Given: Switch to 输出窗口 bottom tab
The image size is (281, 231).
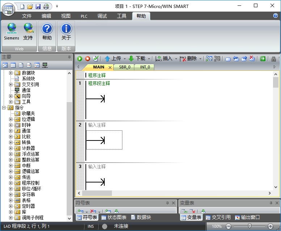Looking at the screenshot, I should click(247, 218).
